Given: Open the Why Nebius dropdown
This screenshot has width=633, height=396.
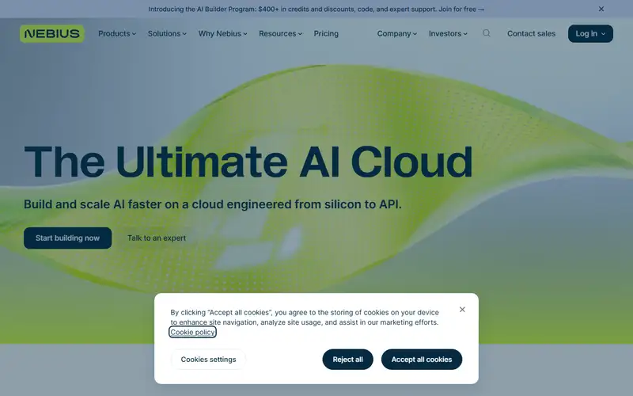Looking at the screenshot, I should tap(223, 33).
